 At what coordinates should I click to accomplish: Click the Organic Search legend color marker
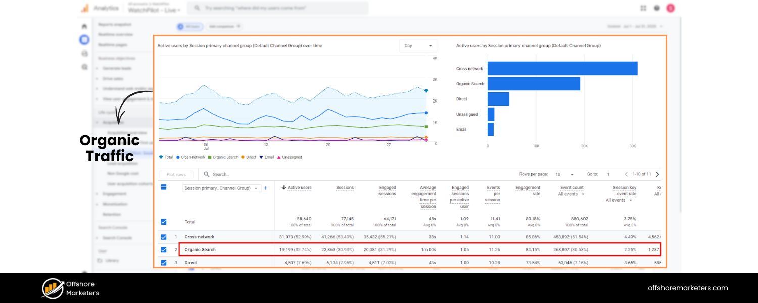pyautogui.click(x=209, y=157)
